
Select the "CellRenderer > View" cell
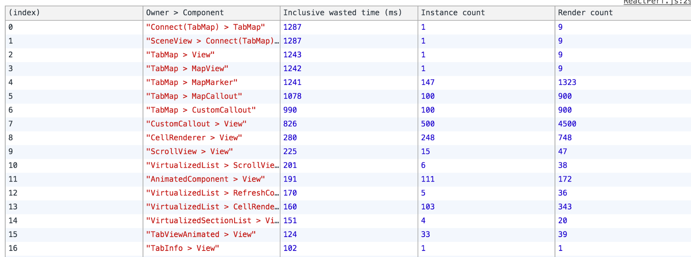[x=194, y=138]
